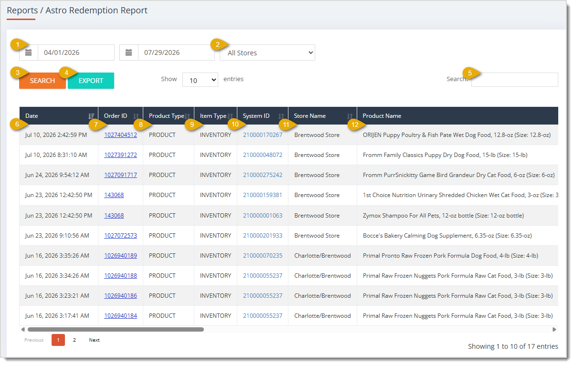Select the ORIJEN Puppy Poultry product name

point(457,135)
